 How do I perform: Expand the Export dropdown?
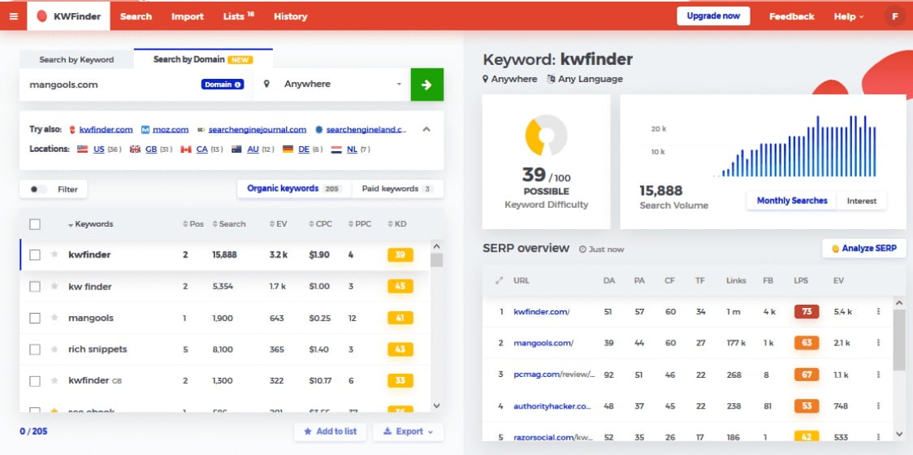408,431
